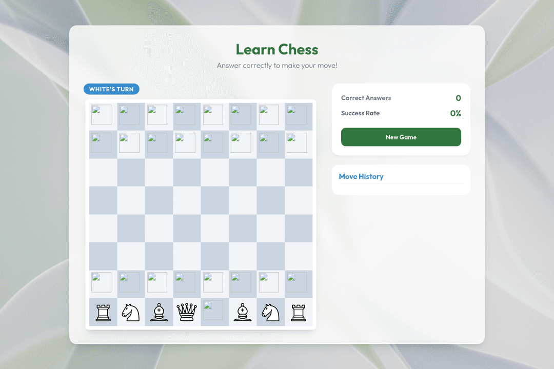554x369 pixels.
Task: Click the Move History heading
Action: click(361, 176)
